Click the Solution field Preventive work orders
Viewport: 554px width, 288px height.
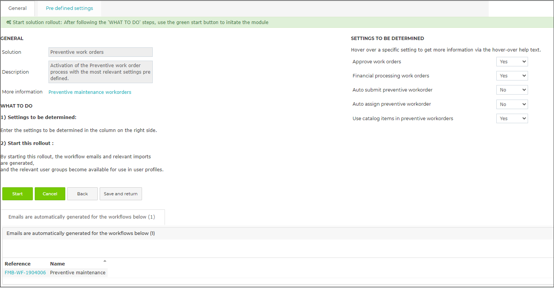tap(100, 52)
